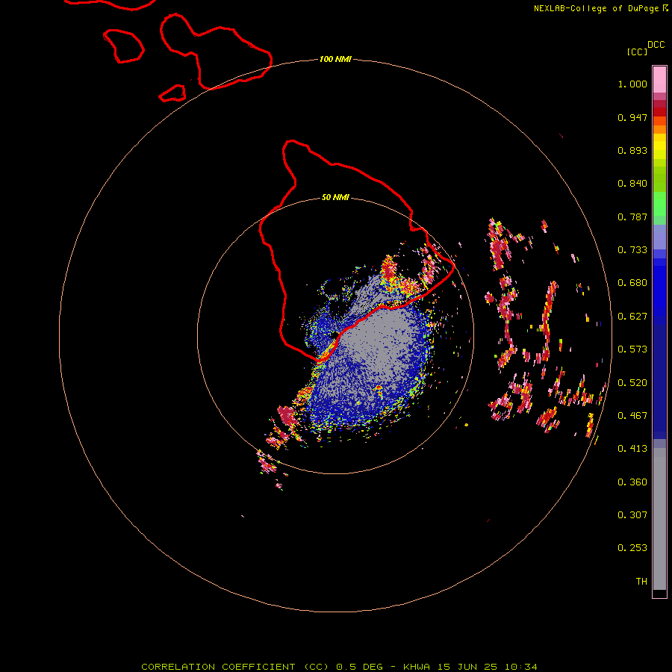Click the 0.840 scale value
The width and height of the screenshot is (672, 672).
tap(632, 184)
